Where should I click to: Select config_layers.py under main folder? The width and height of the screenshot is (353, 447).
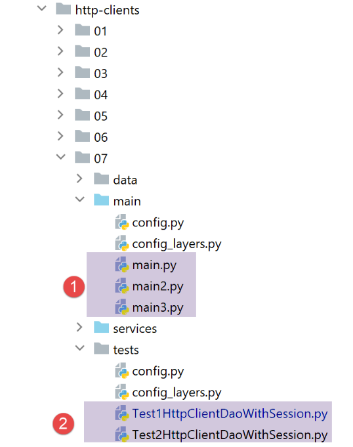coord(176,244)
